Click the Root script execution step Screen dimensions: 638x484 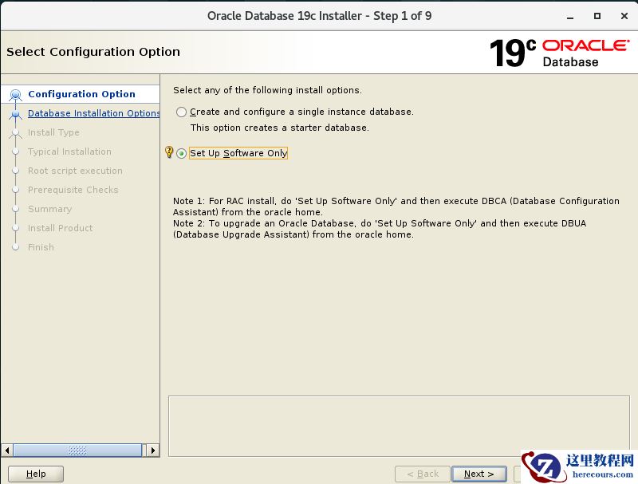coord(75,171)
